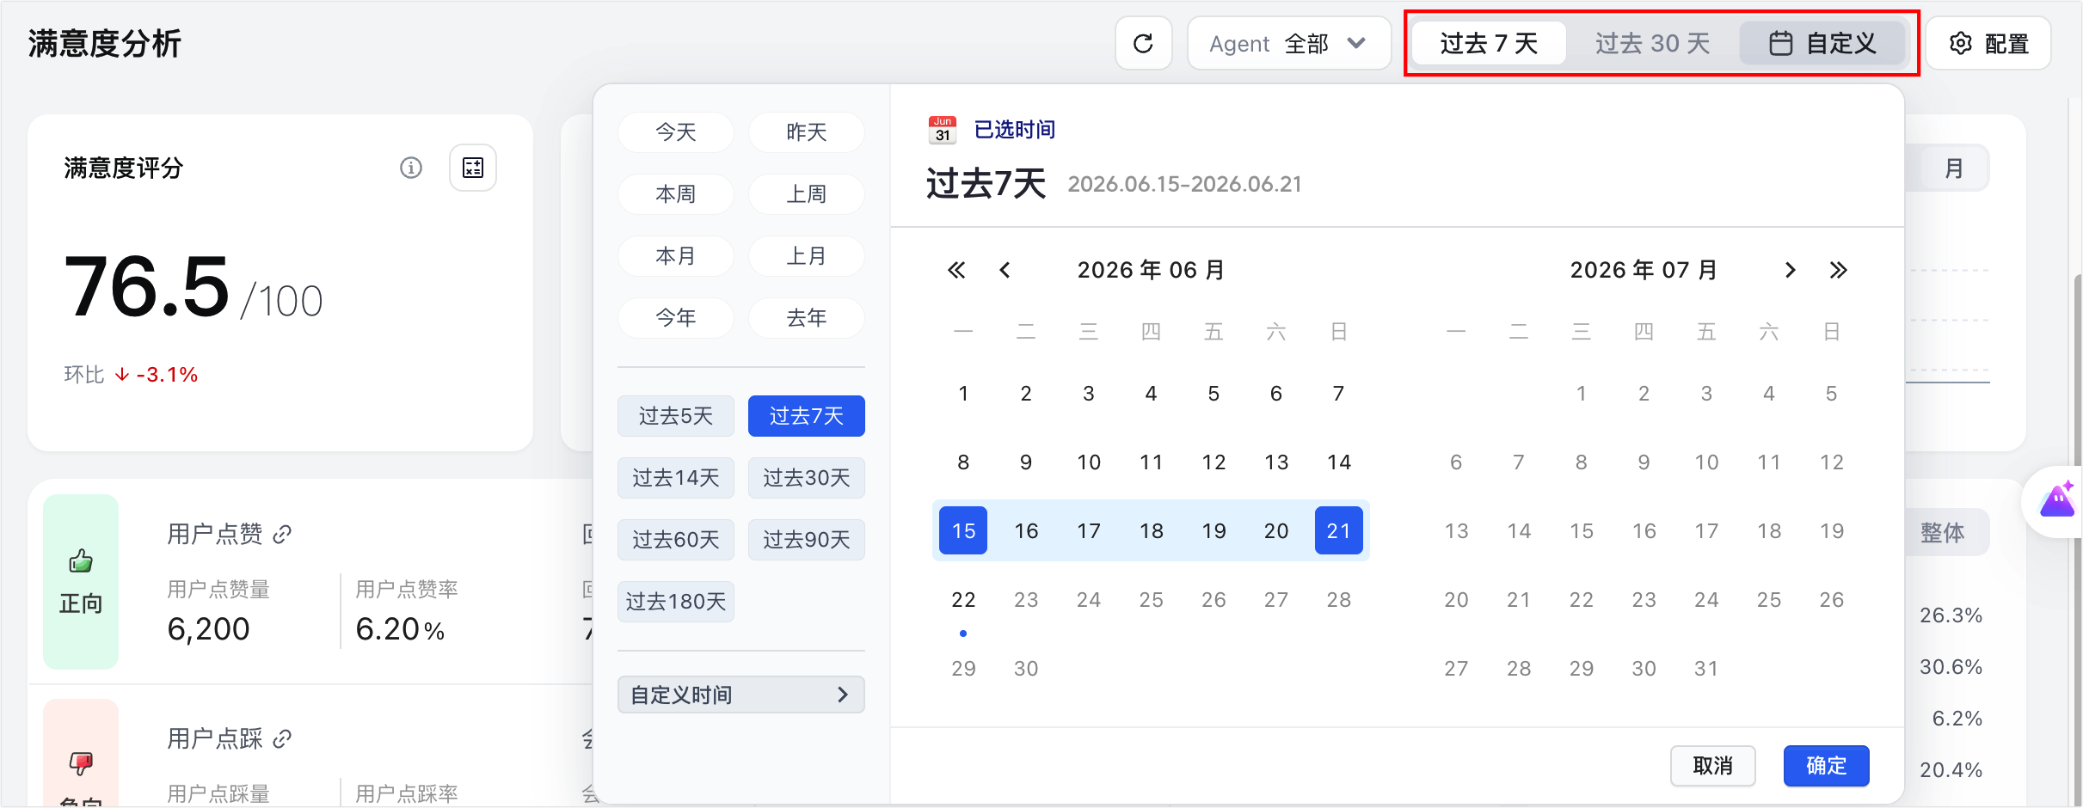Screen dimensions: 2083x808
Task: Choose the 今年 quick range
Action: 676,318
